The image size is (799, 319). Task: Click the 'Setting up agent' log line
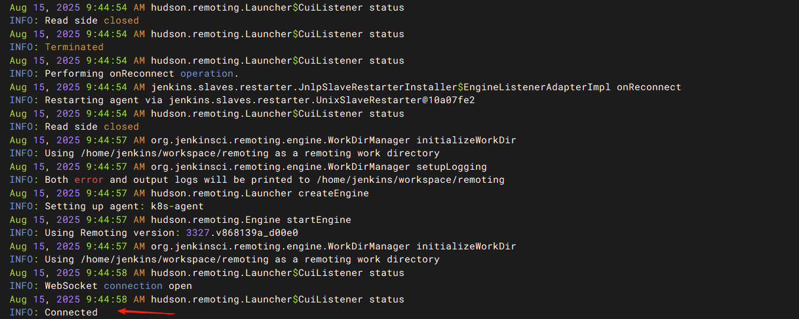coord(107,206)
